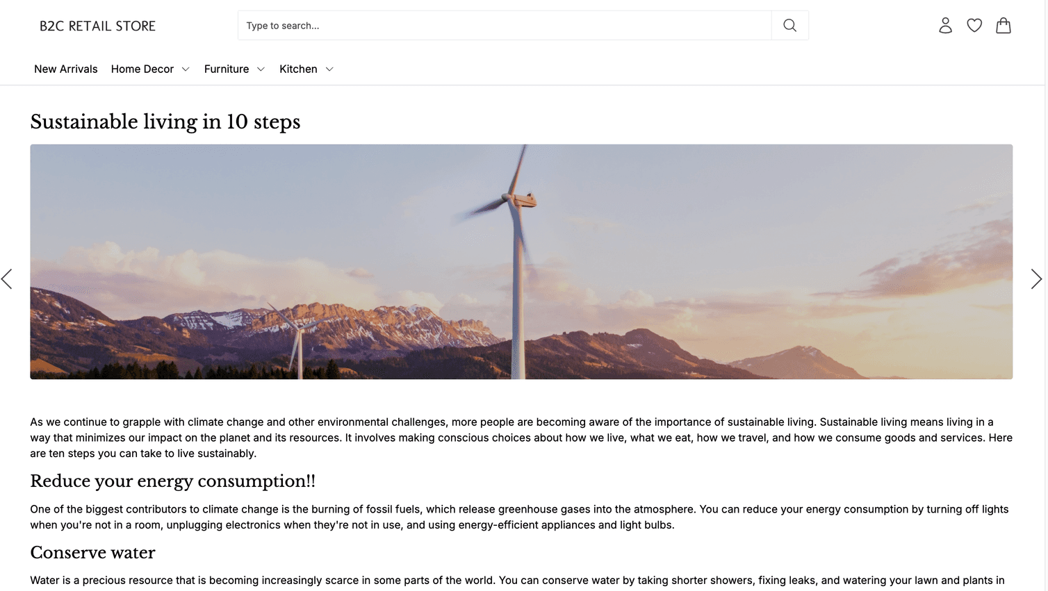Click the search magnifier icon
This screenshot has width=1048, height=591.
tap(789, 25)
